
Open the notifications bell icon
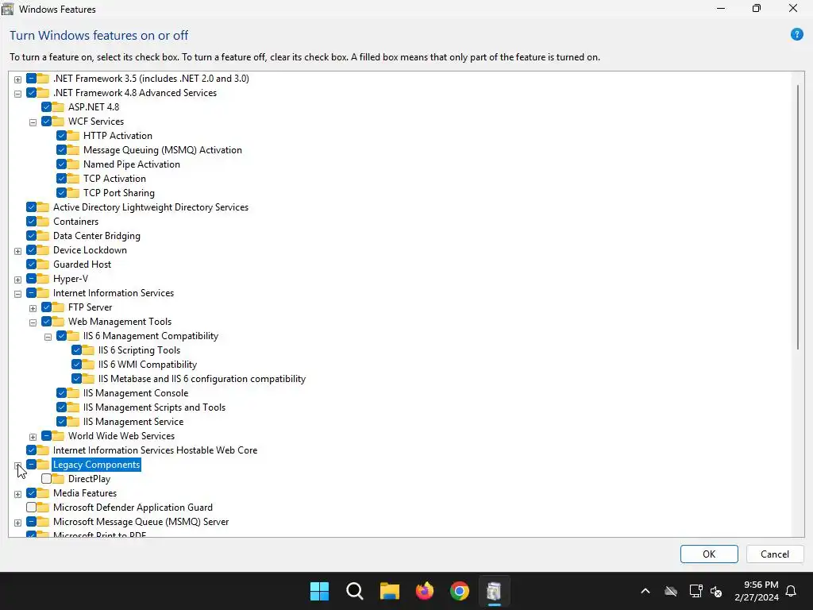[791, 591]
